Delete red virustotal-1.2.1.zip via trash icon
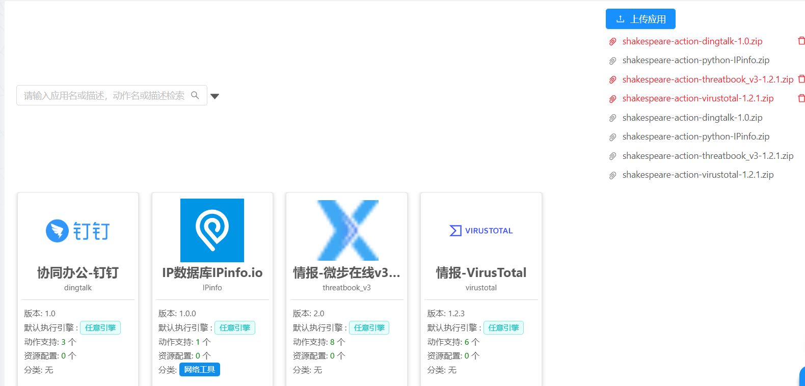 (x=801, y=98)
